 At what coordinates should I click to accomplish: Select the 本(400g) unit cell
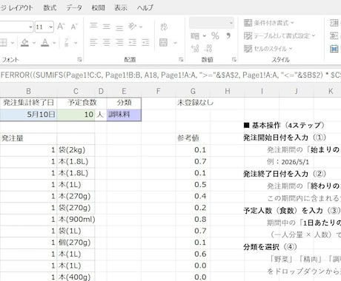(x=76, y=277)
